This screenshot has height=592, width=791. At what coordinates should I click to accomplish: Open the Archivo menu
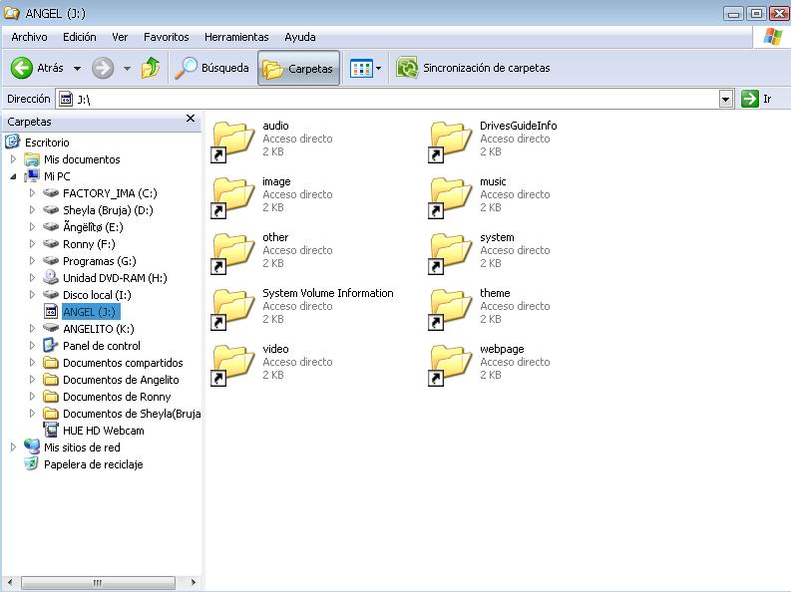coord(29,37)
